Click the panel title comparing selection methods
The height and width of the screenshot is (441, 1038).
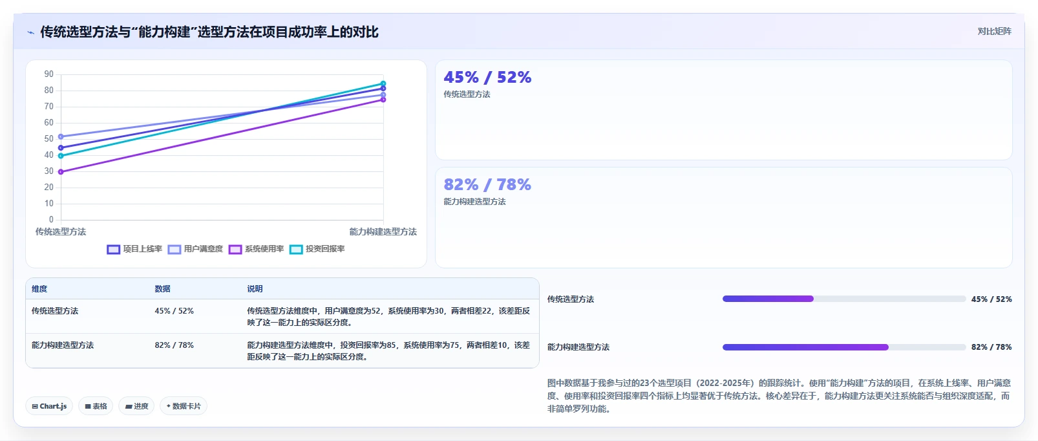tap(209, 32)
